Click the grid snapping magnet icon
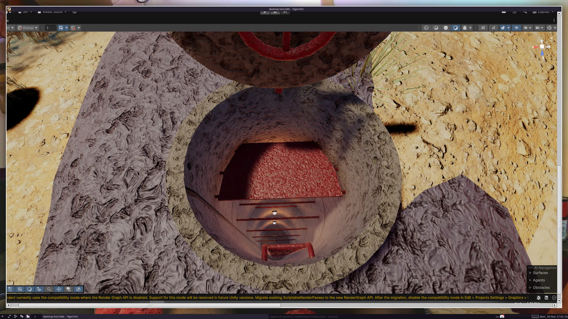 pos(73,28)
